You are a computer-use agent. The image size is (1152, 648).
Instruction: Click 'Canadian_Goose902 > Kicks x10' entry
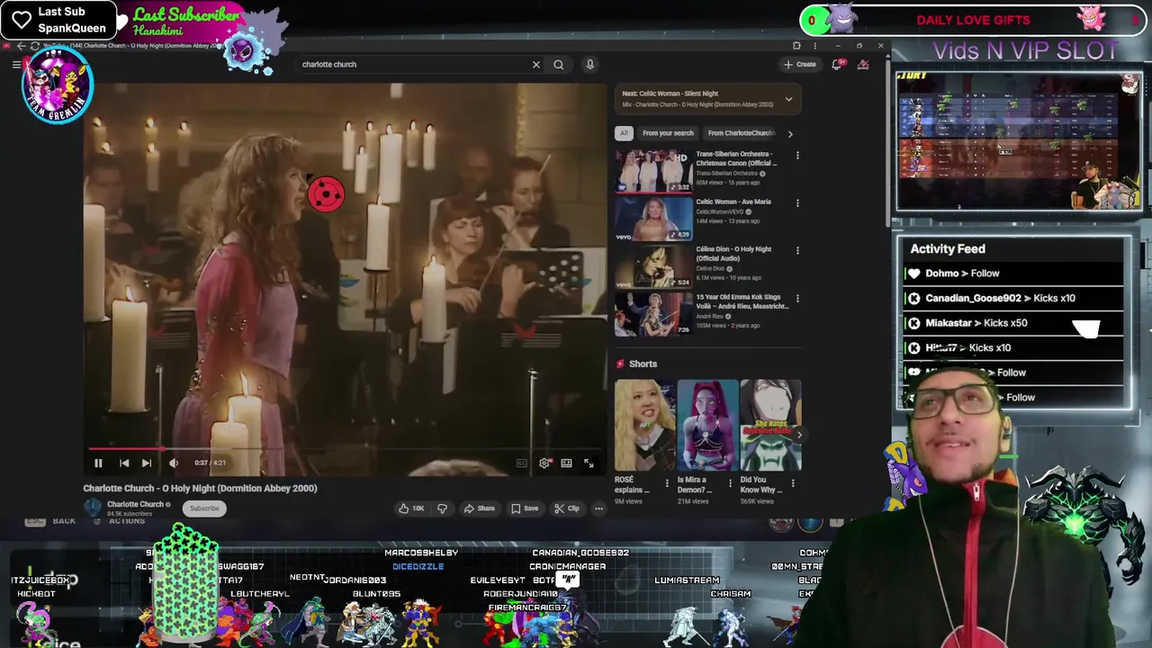click(x=1014, y=298)
